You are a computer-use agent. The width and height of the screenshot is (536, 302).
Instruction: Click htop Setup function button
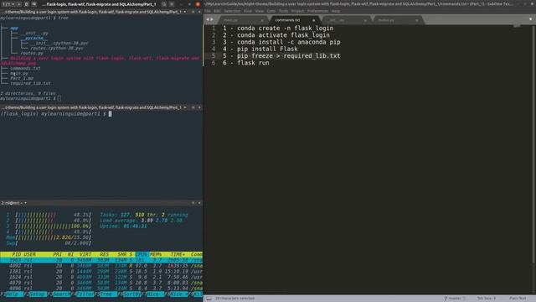click(x=37, y=294)
